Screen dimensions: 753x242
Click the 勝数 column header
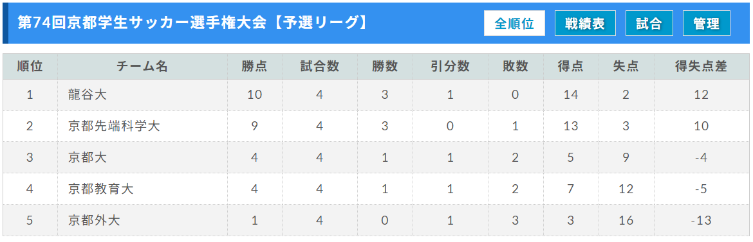point(385,67)
